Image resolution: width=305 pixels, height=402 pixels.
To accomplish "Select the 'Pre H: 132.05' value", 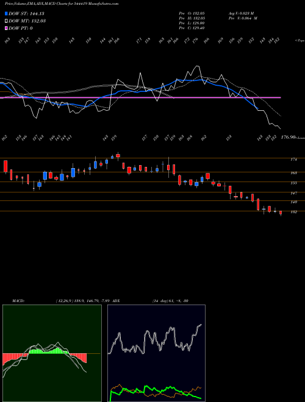I will click(192, 18).
